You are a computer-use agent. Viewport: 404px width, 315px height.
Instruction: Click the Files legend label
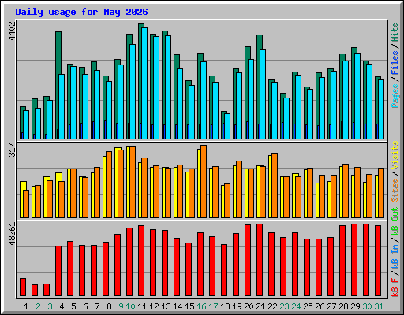395,62
